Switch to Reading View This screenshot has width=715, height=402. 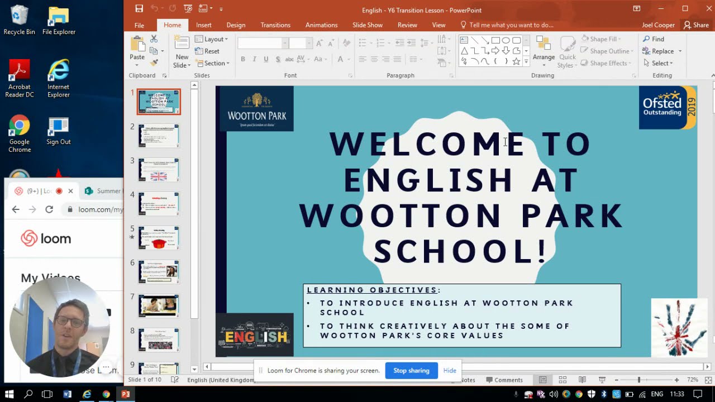(582, 380)
